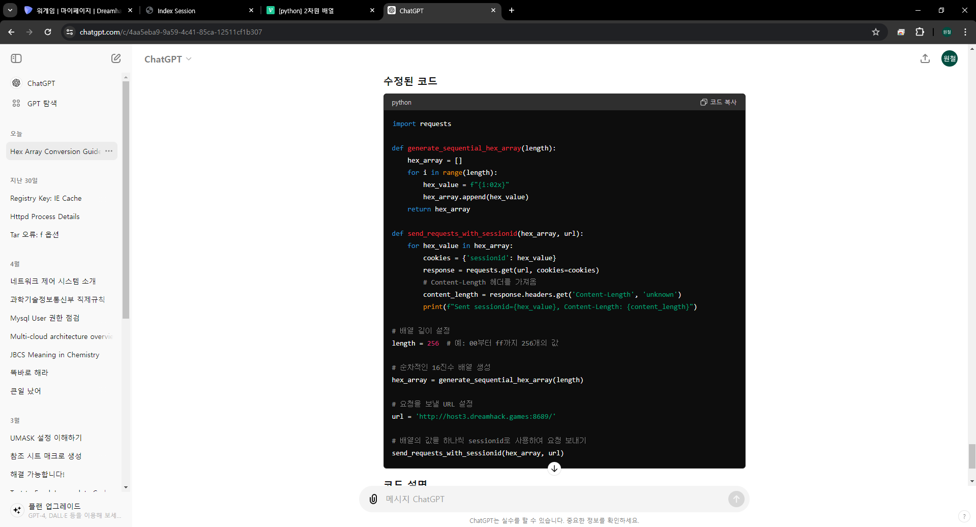
Task: Focus the 메시지 ChatGPT input field
Action: click(x=554, y=499)
